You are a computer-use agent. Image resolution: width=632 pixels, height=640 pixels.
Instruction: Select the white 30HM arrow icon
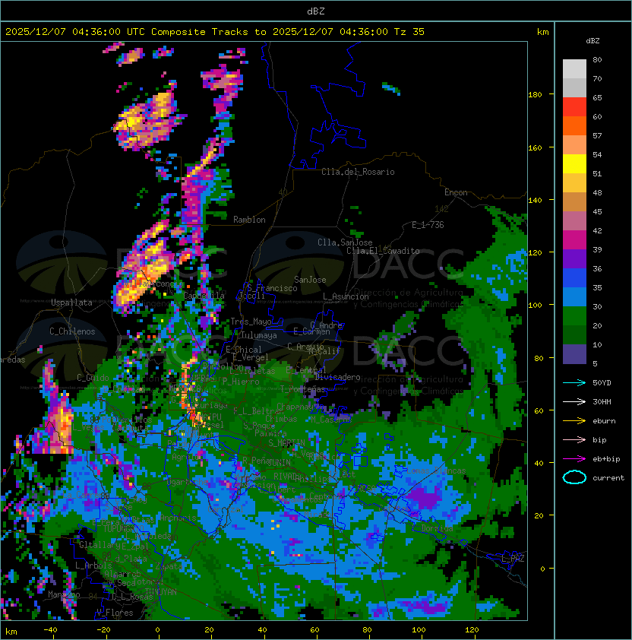574,402
